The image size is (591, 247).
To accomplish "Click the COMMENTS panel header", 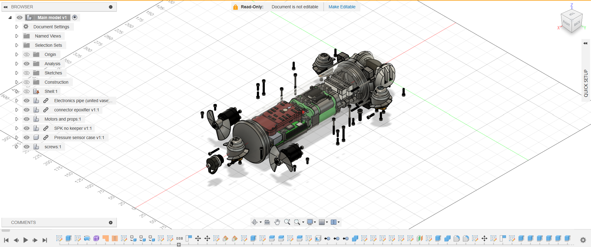I will click(x=59, y=222).
